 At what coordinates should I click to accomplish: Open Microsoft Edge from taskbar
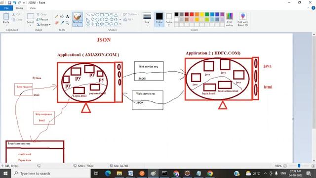pos(108,174)
